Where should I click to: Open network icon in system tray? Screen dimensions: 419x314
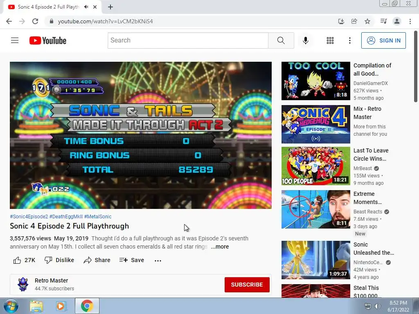pos(368,306)
